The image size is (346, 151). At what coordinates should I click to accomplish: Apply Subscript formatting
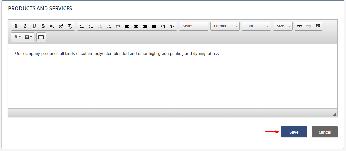[x=52, y=26]
